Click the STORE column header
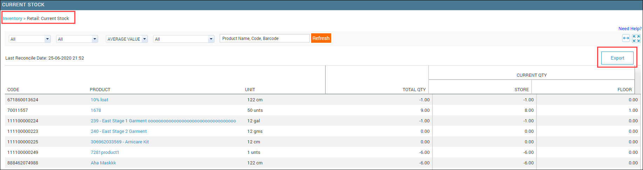 pos(522,90)
